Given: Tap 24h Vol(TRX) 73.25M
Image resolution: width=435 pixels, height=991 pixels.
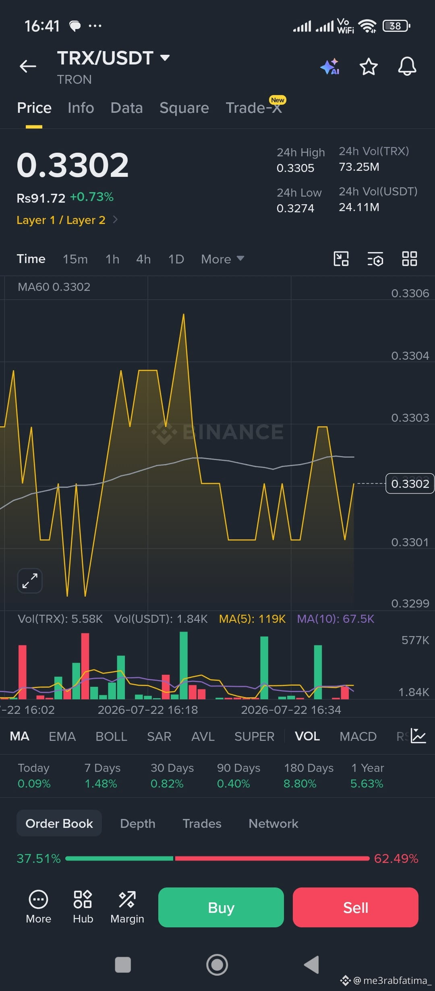Looking at the screenshot, I should 359,167.
